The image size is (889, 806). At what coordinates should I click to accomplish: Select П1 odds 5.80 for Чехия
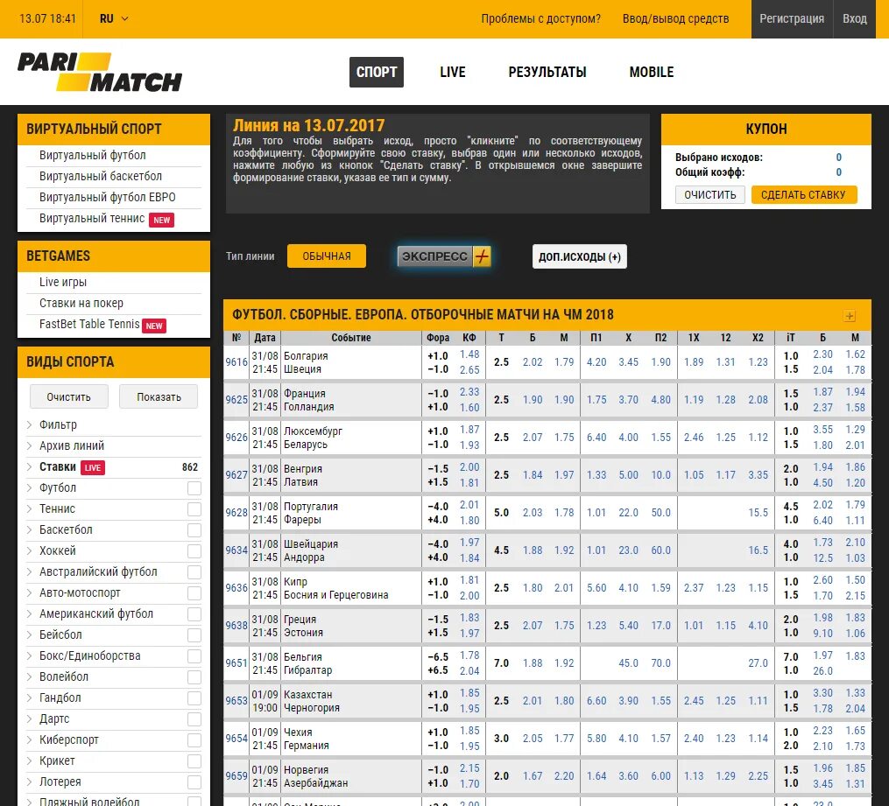(x=596, y=738)
